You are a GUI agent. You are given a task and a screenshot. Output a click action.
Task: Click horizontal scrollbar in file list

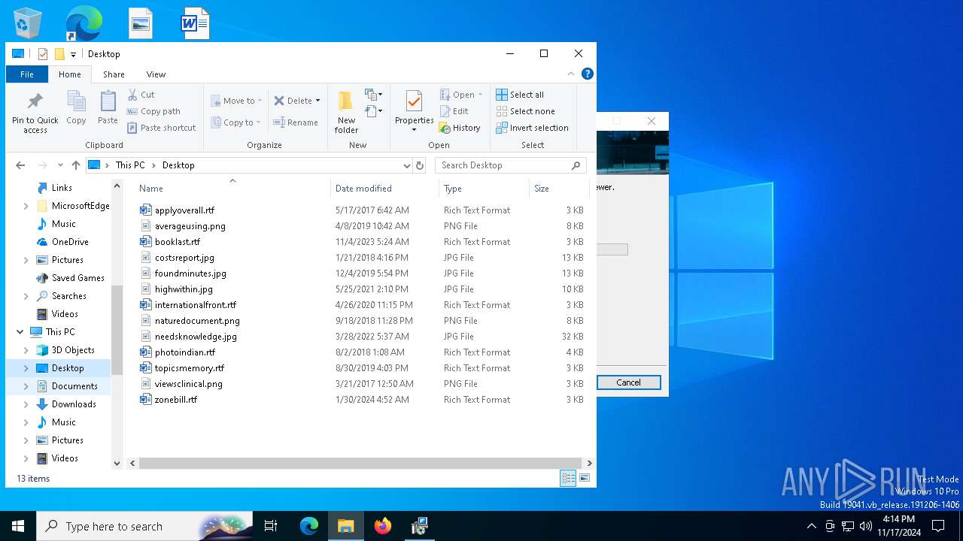(360, 464)
